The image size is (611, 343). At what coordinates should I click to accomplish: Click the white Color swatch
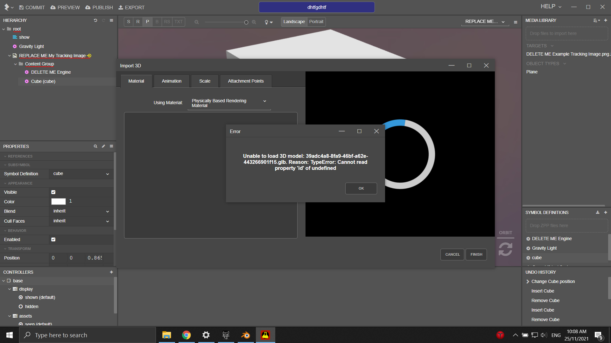tap(59, 201)
